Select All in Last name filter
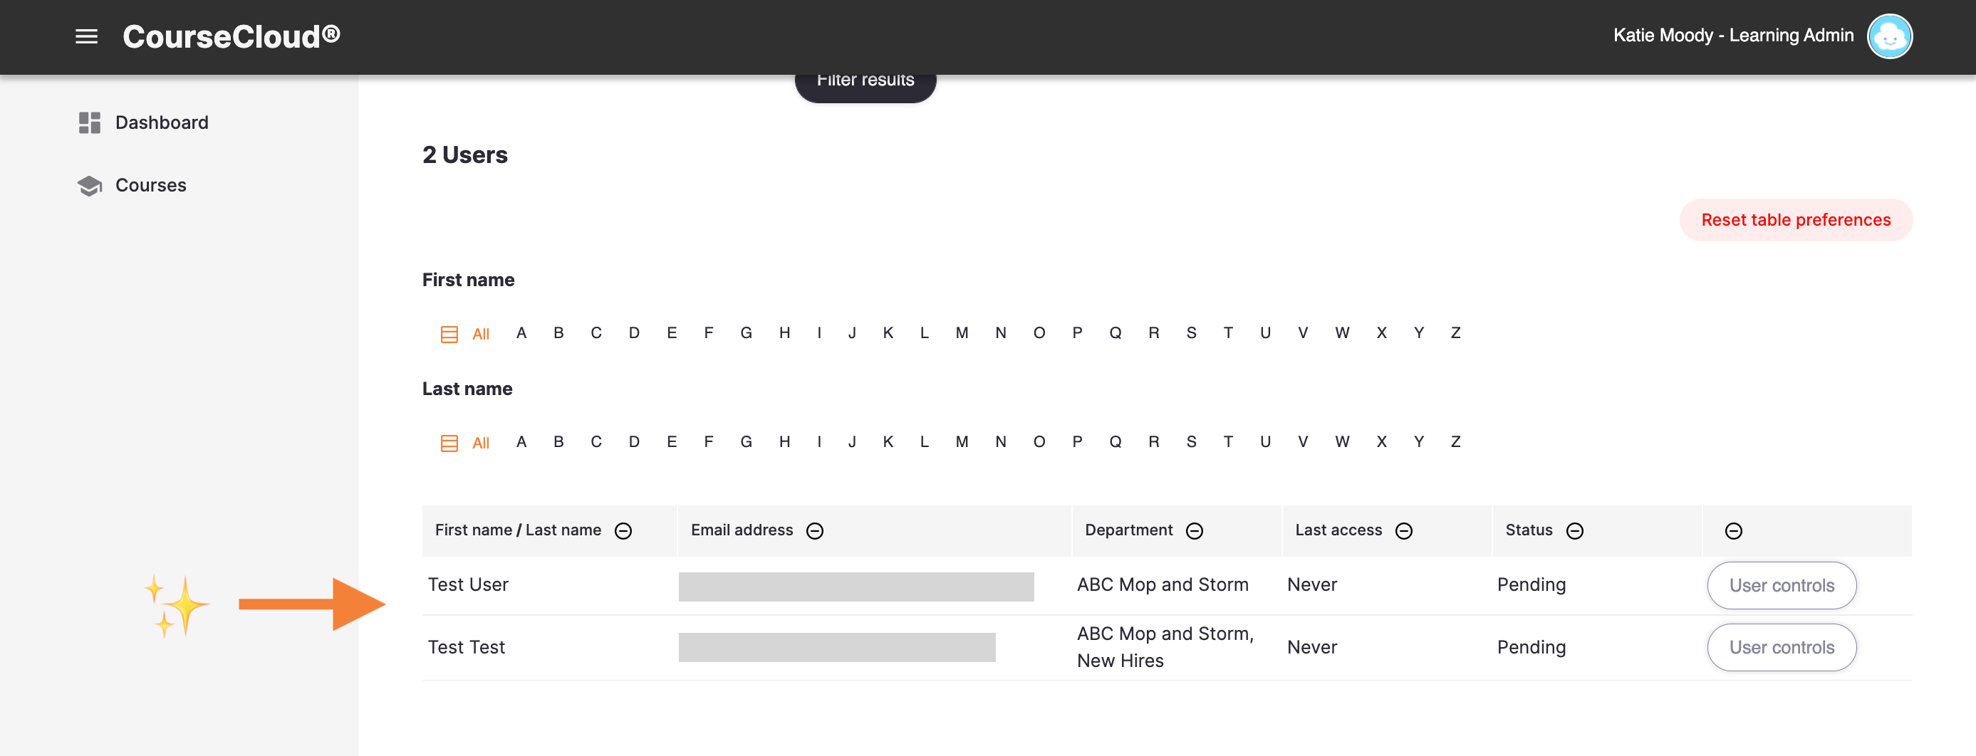 point(481,443)
